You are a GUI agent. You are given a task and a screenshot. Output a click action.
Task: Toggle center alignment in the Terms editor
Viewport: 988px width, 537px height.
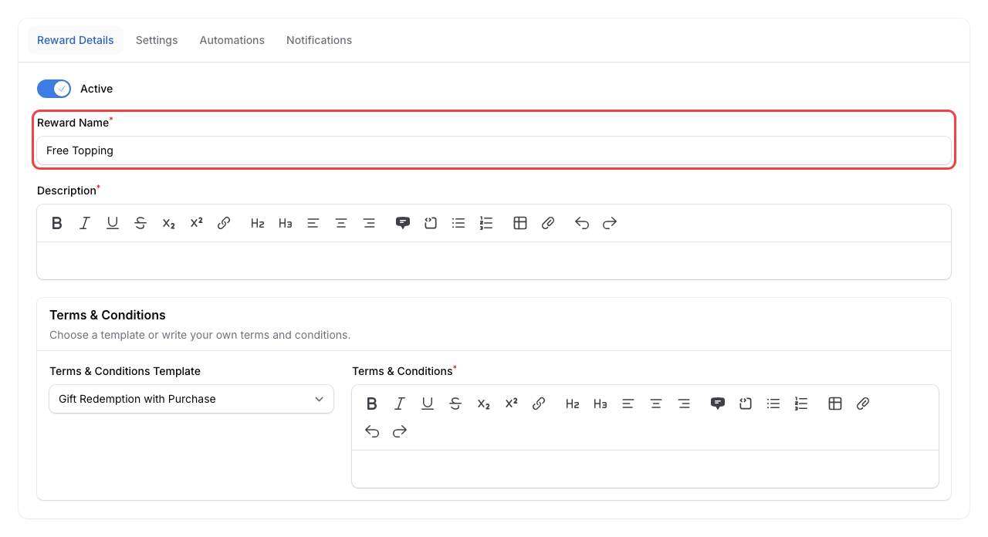(655, 403)
